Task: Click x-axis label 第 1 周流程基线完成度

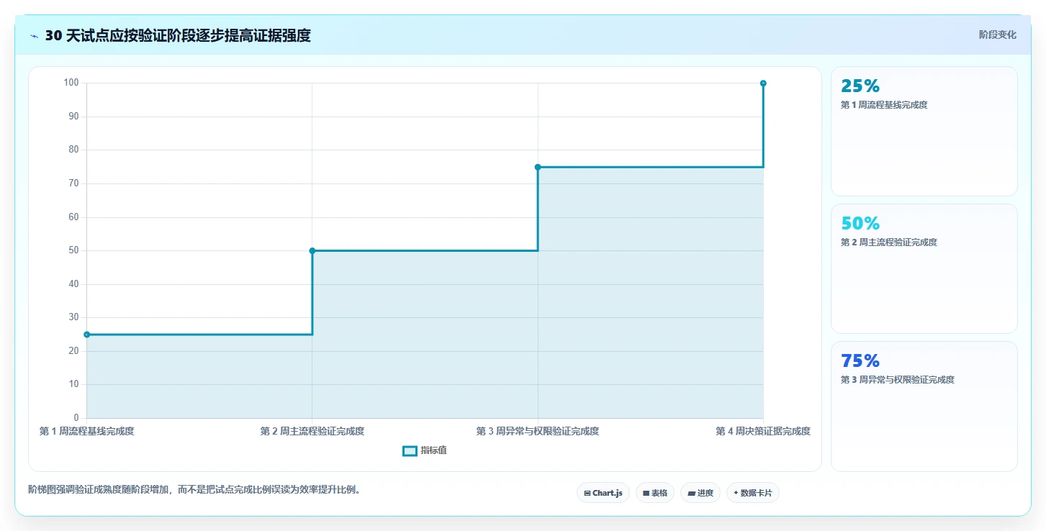Action: tap(87, 432)
